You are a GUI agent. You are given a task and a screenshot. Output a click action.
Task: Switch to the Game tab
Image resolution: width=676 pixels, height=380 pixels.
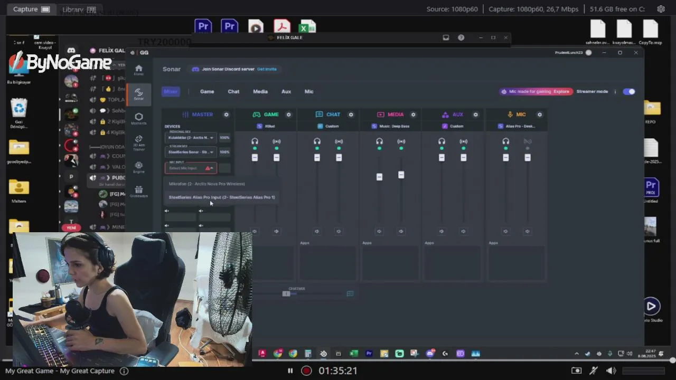207,91
